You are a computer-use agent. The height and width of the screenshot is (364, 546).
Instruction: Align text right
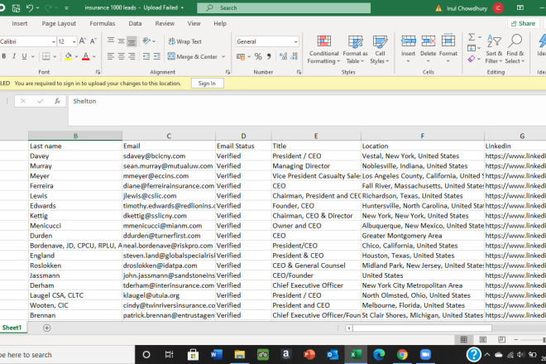[132, 56]
